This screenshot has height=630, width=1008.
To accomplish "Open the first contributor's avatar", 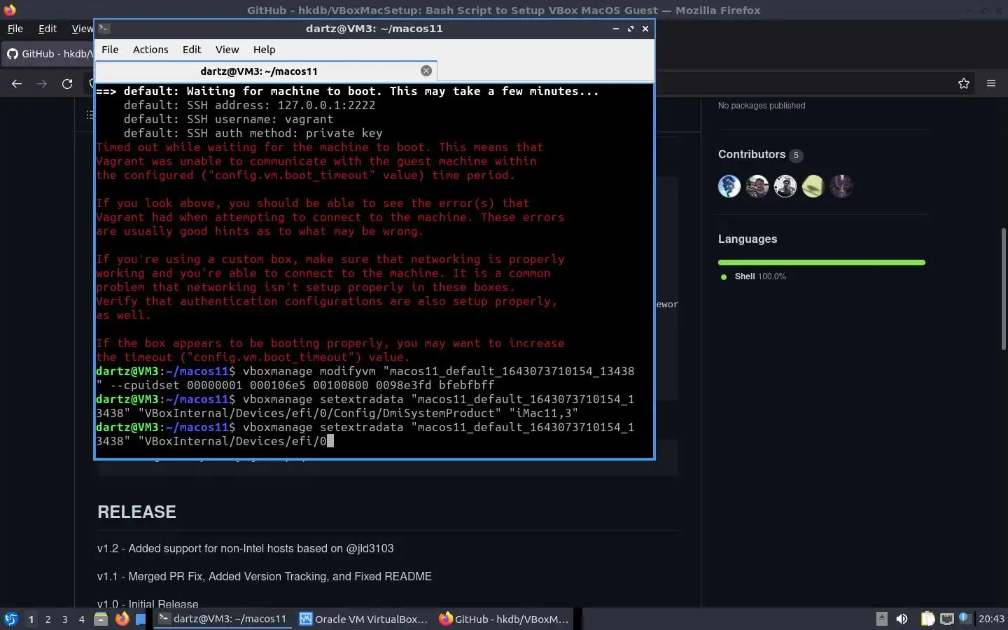I will [729, 186].
